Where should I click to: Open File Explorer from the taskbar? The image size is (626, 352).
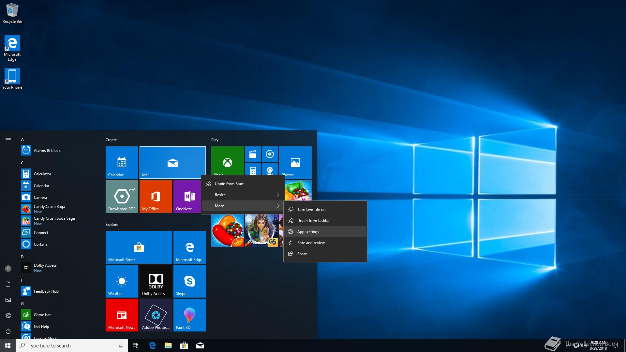[x=168, y=345]
